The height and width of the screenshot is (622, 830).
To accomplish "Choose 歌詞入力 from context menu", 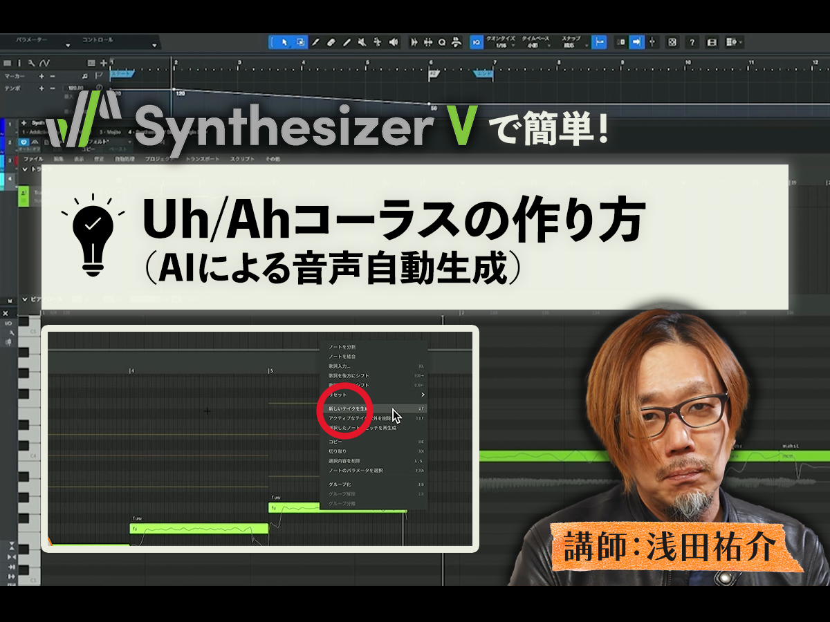I will pyautogui.click(x=373, y=366).
